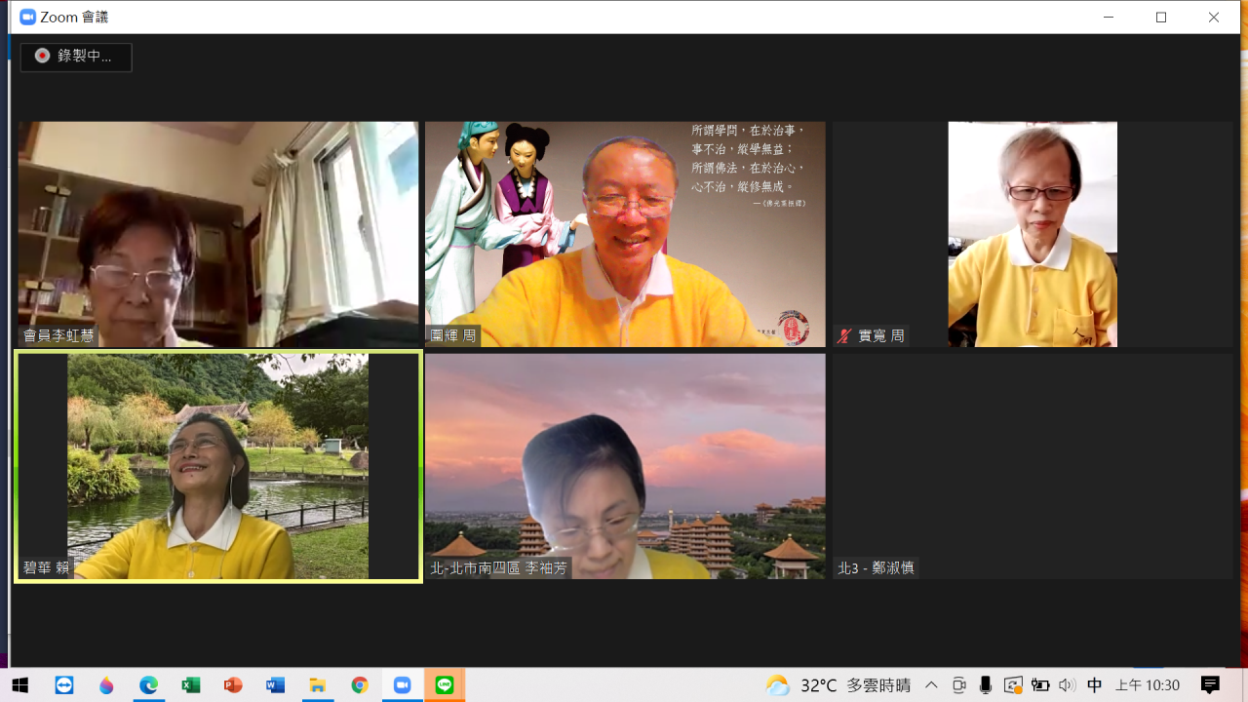Toggle the 中 input method indicator
Viewport: 1248px width, 702px height.
(1094, 685)
